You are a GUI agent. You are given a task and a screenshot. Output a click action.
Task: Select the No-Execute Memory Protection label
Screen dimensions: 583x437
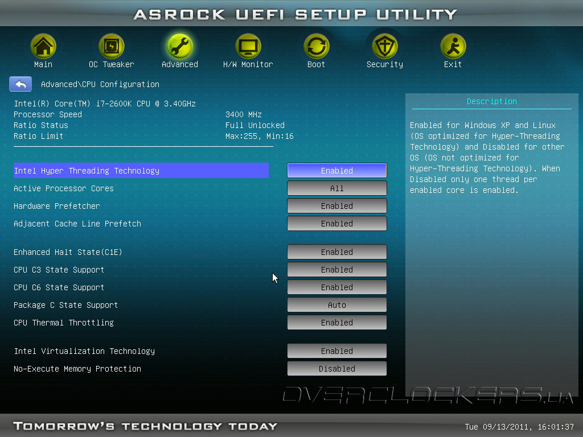(x=77, y=369)
